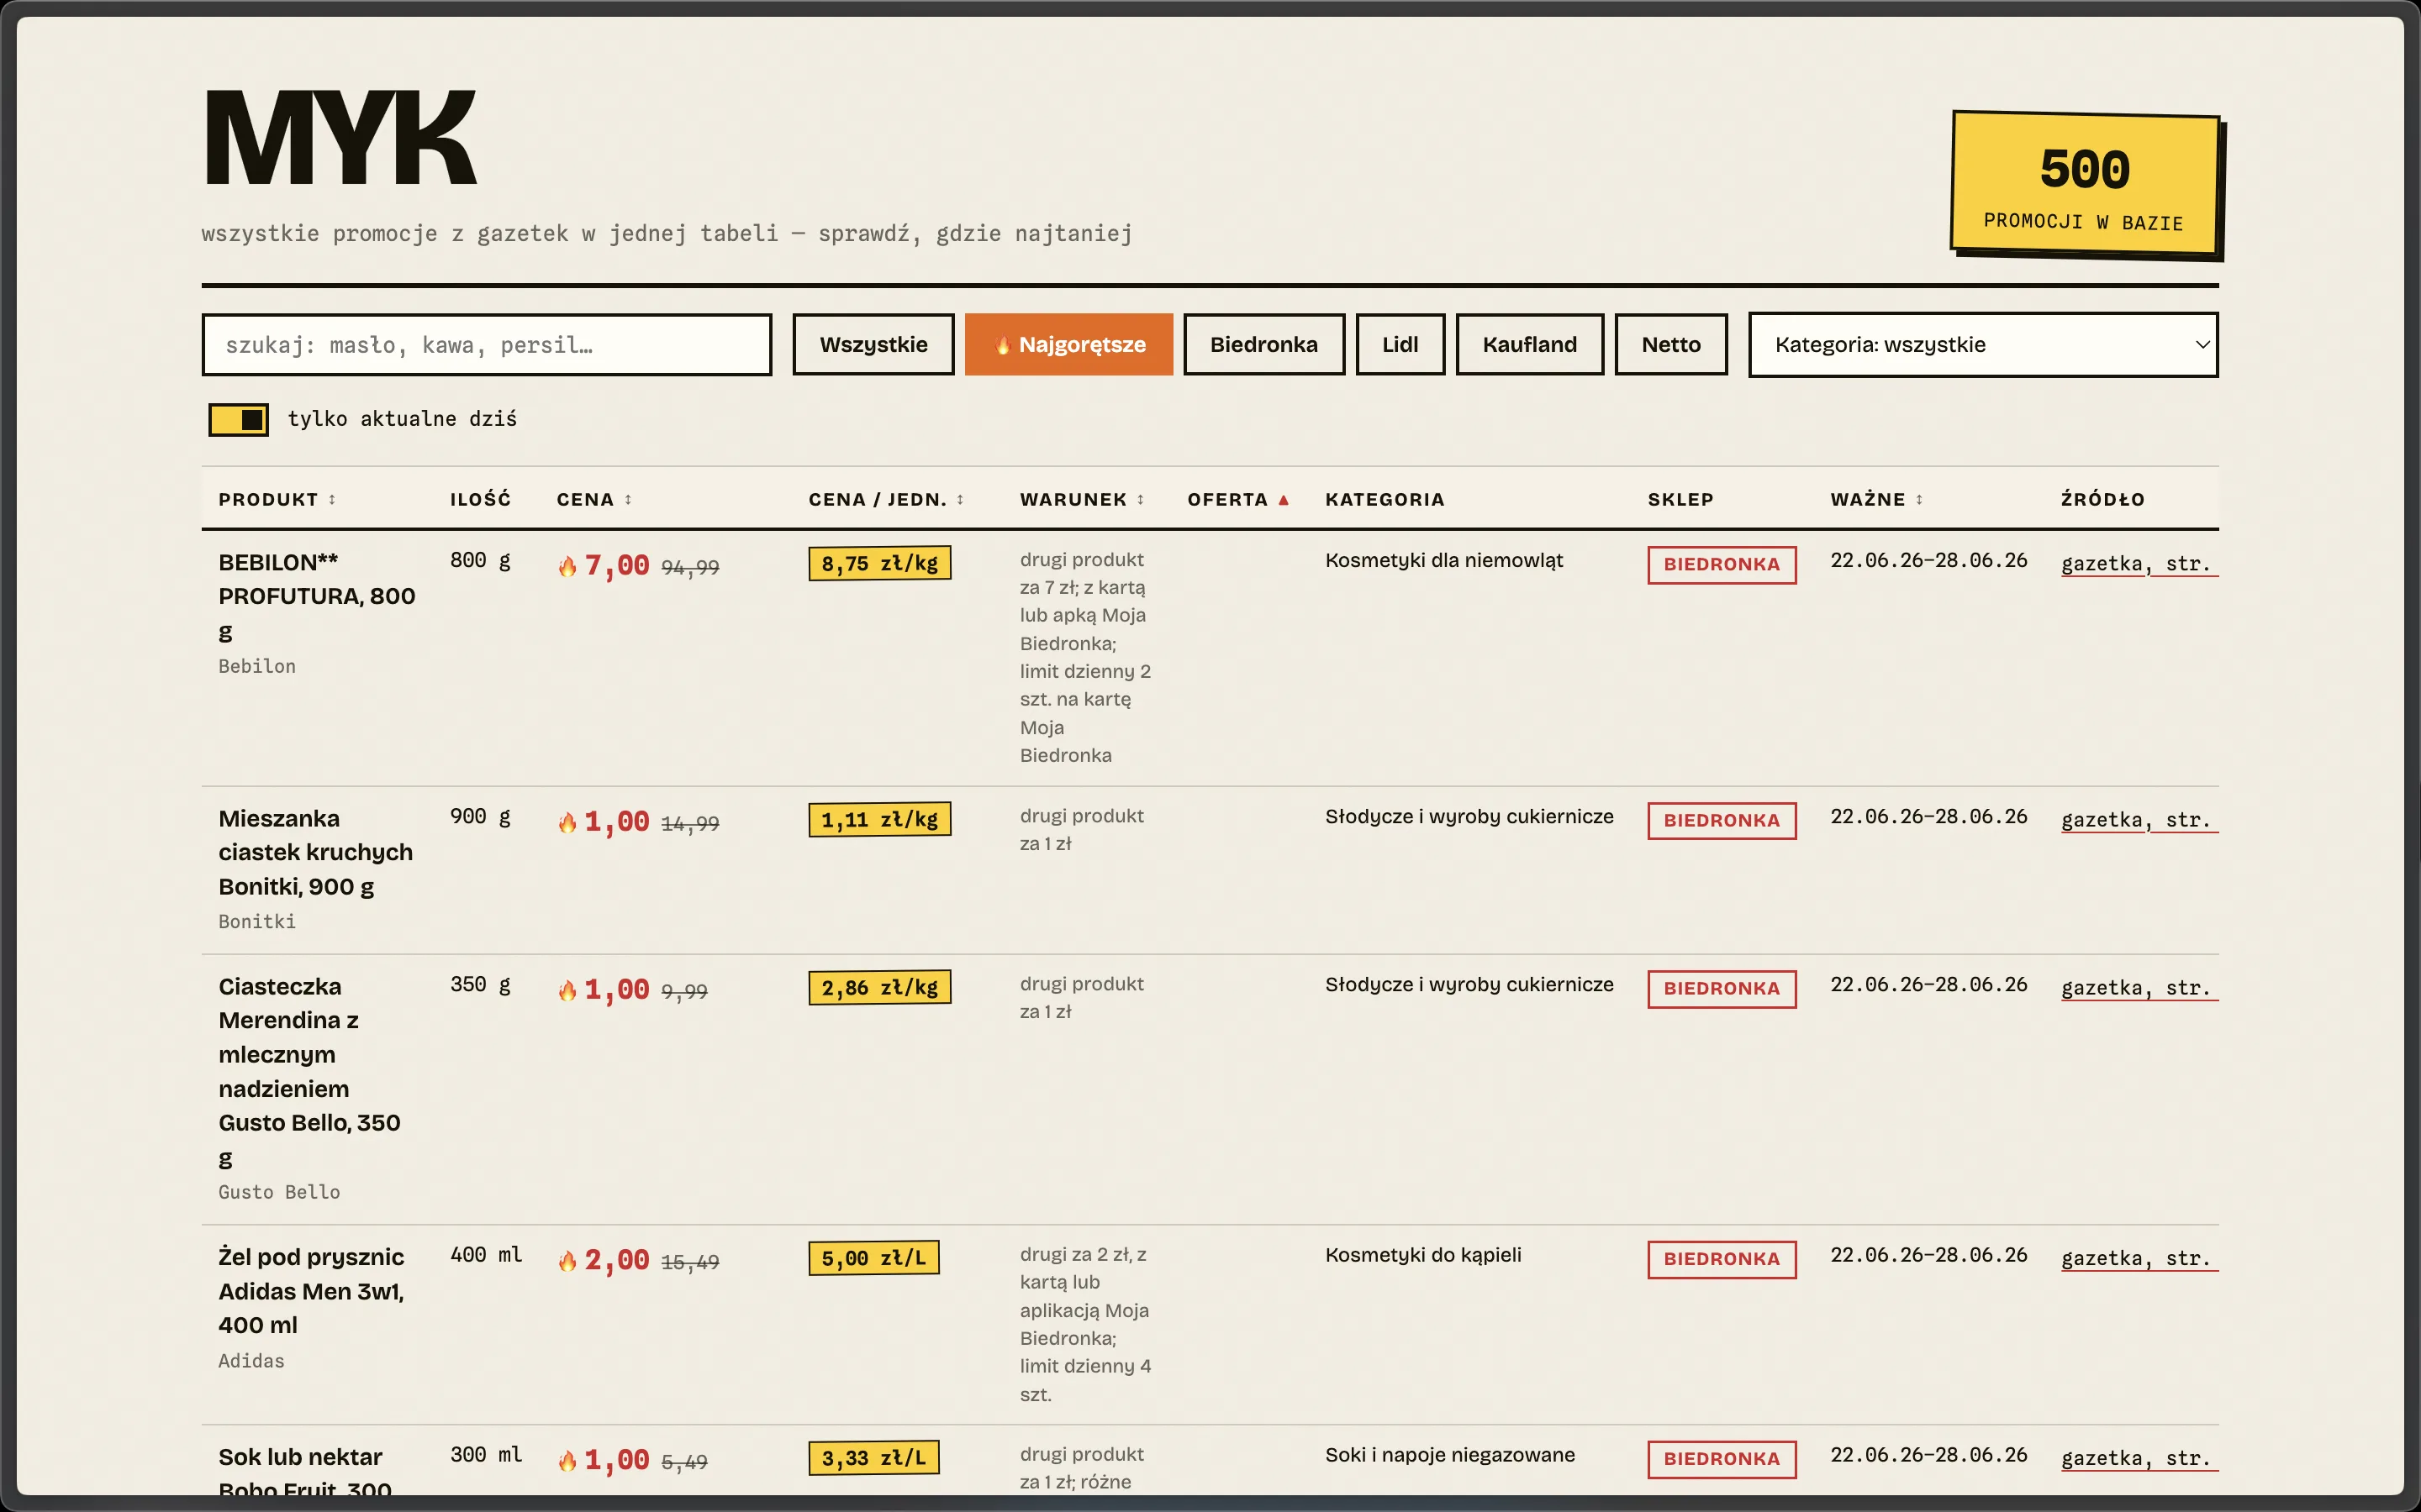Viewport: 2421px width, 1512px height.
Task: Click BIEDRONKA badge in Gusto Bello row
Action: click(x=1722, y=989)
